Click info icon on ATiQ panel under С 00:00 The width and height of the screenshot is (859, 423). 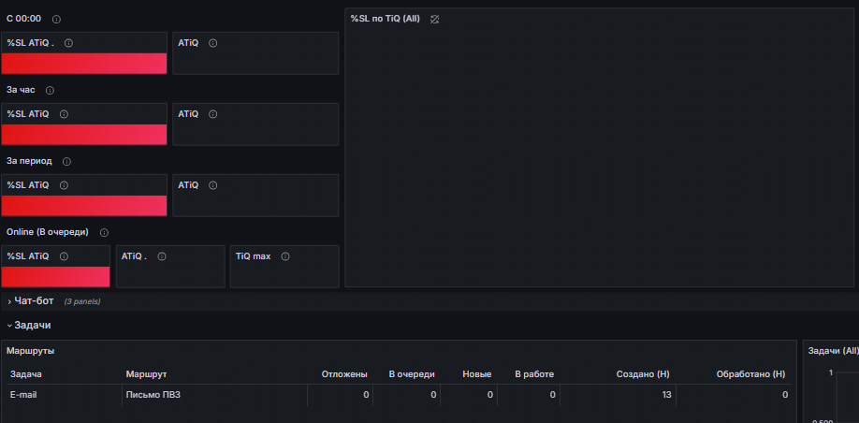coord(212,43)
